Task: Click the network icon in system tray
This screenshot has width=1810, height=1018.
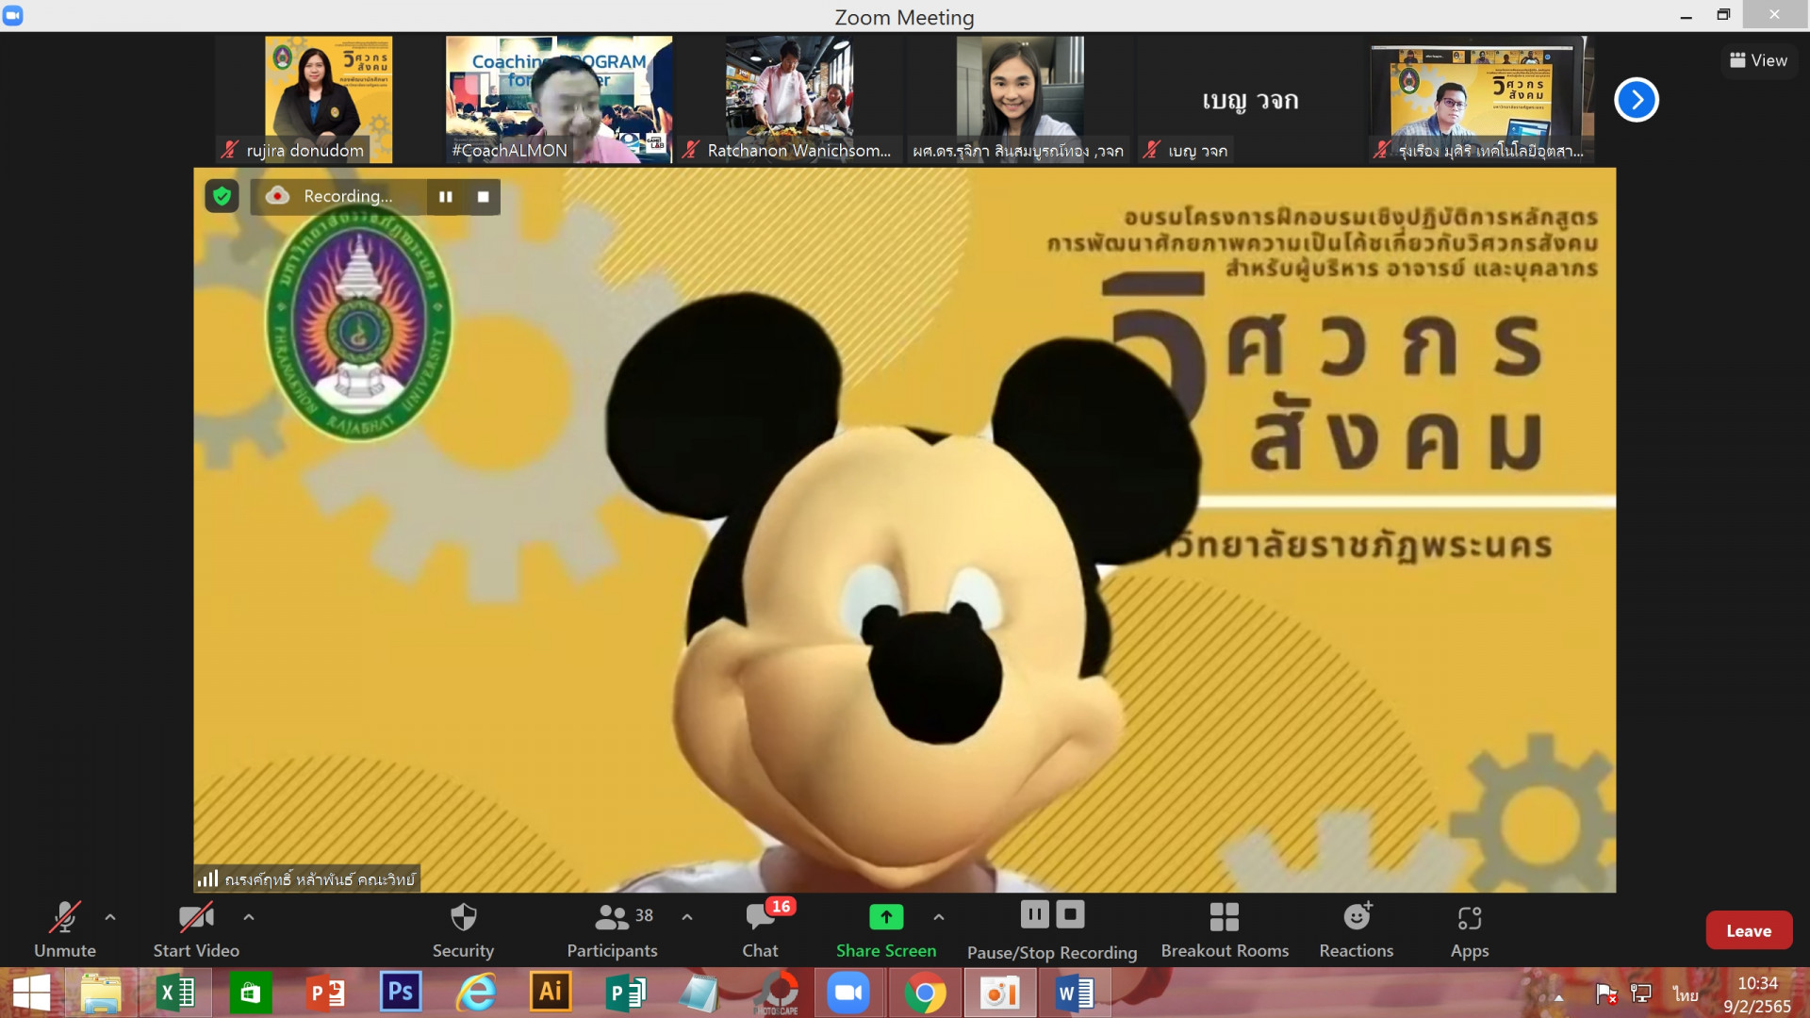Action: tap(1641, 993)
